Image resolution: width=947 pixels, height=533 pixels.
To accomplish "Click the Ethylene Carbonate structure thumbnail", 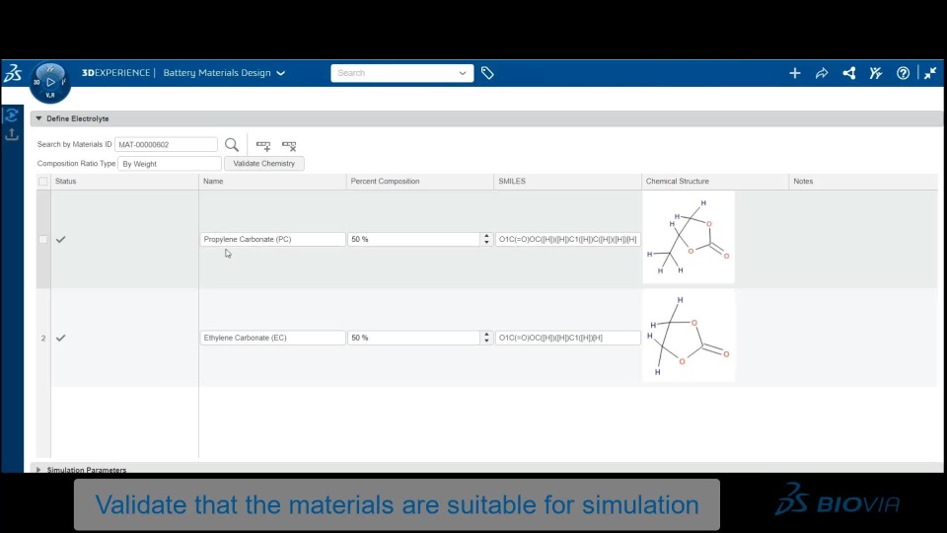I will (689, 336).
